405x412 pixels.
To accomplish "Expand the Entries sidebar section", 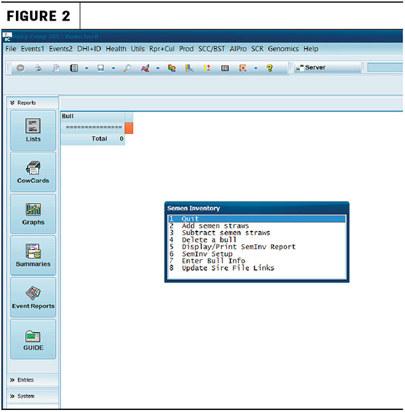I will 33,380.
